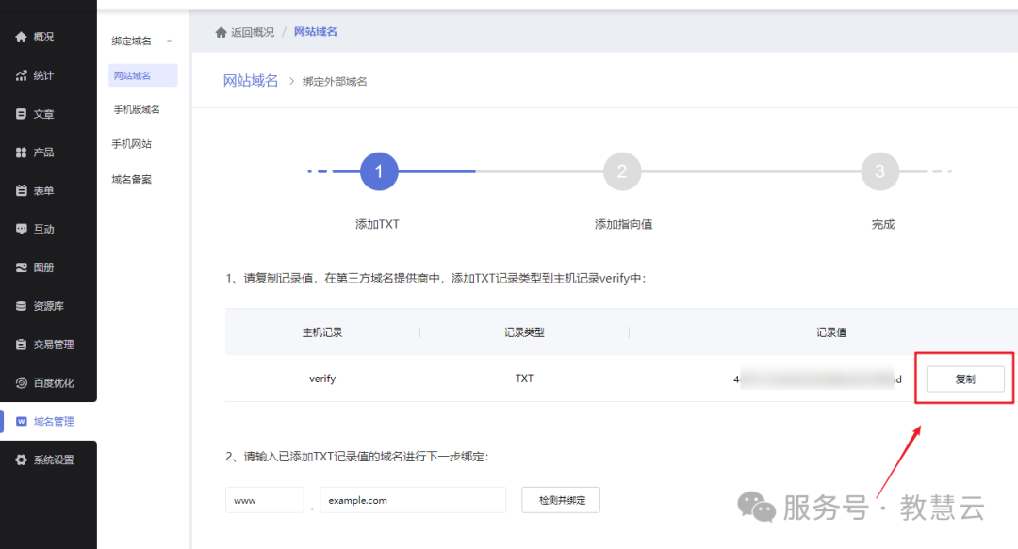Open 交易管理 in the left sidebar

[53, 345]
